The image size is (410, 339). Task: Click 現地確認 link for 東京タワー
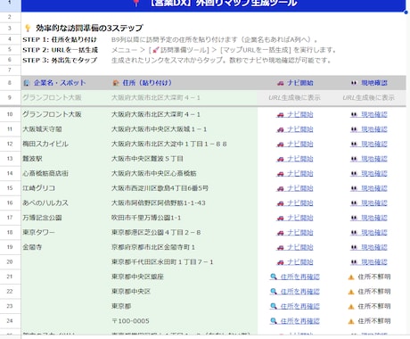tap(369, 233)
